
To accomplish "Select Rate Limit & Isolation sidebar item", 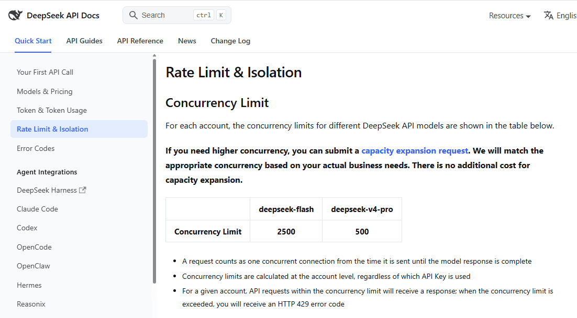I will coord(79,129).
